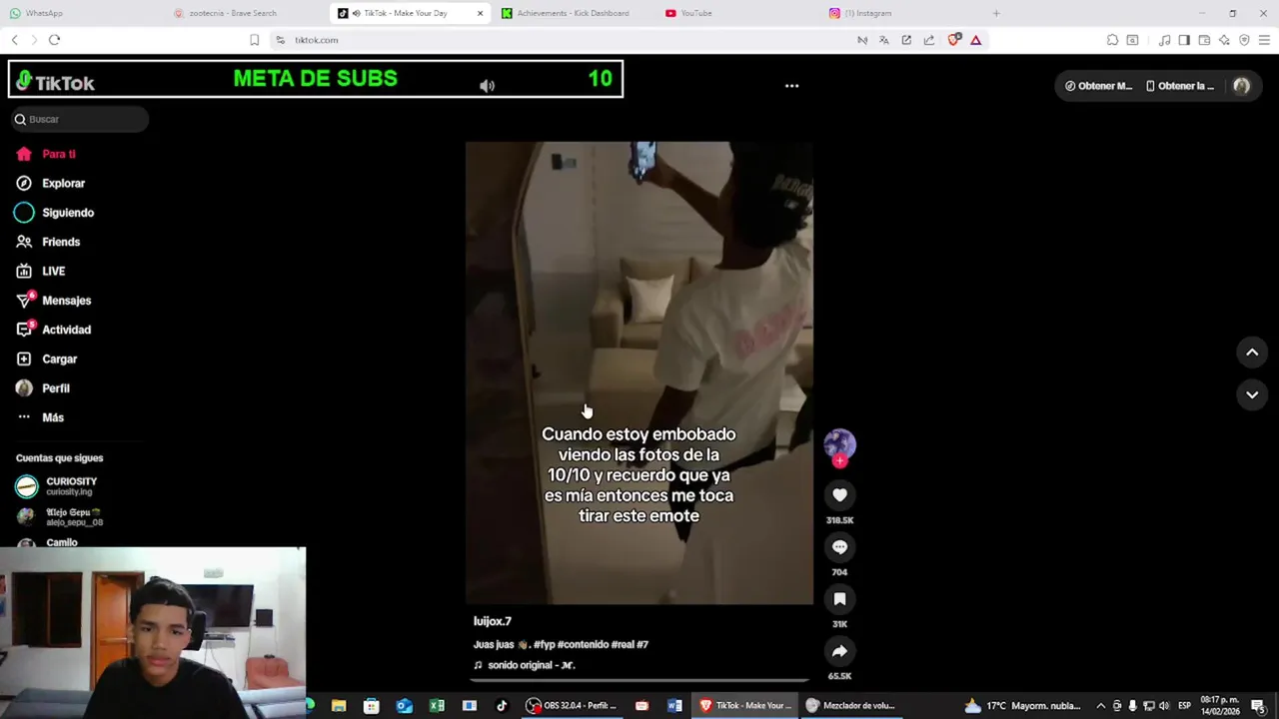Viewport: 1279px width, 719px height.
Task: Open OBS 32.0.4 from taskbar
Action: (572, 705)
